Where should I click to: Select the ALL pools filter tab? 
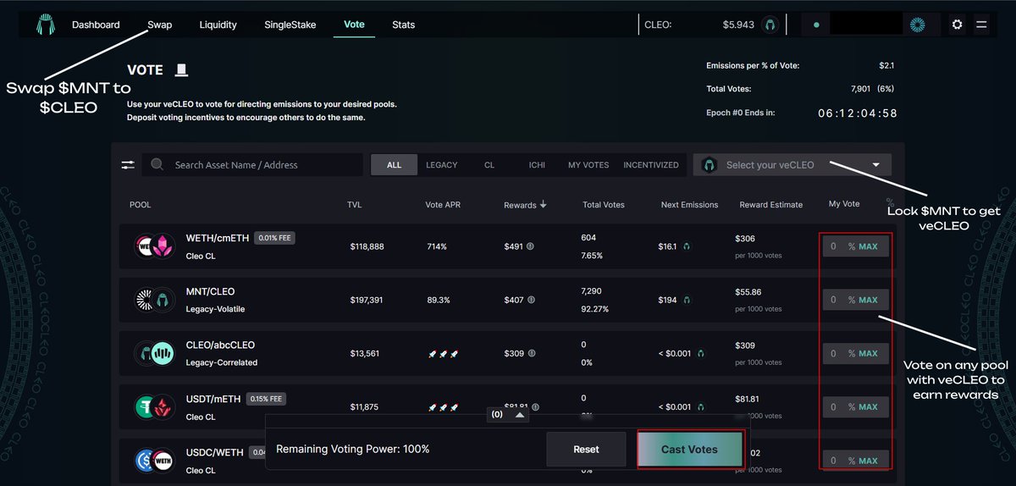pyautogui.click(x=395, y=165)
